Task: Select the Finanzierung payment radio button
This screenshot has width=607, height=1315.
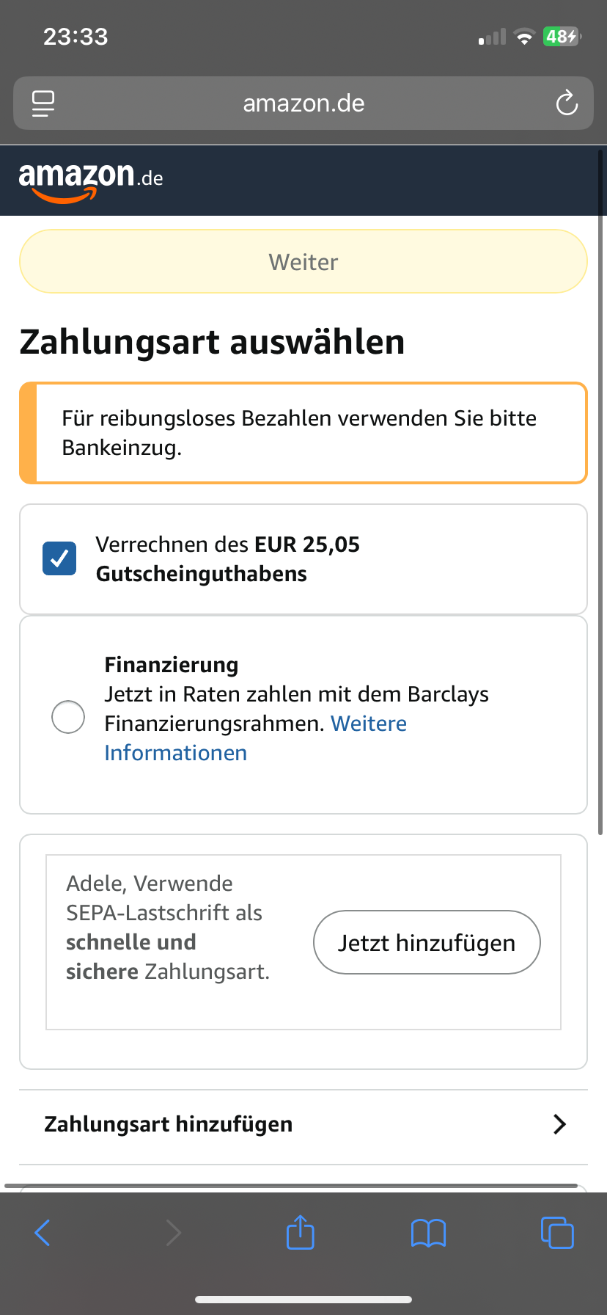Action: 68,718
